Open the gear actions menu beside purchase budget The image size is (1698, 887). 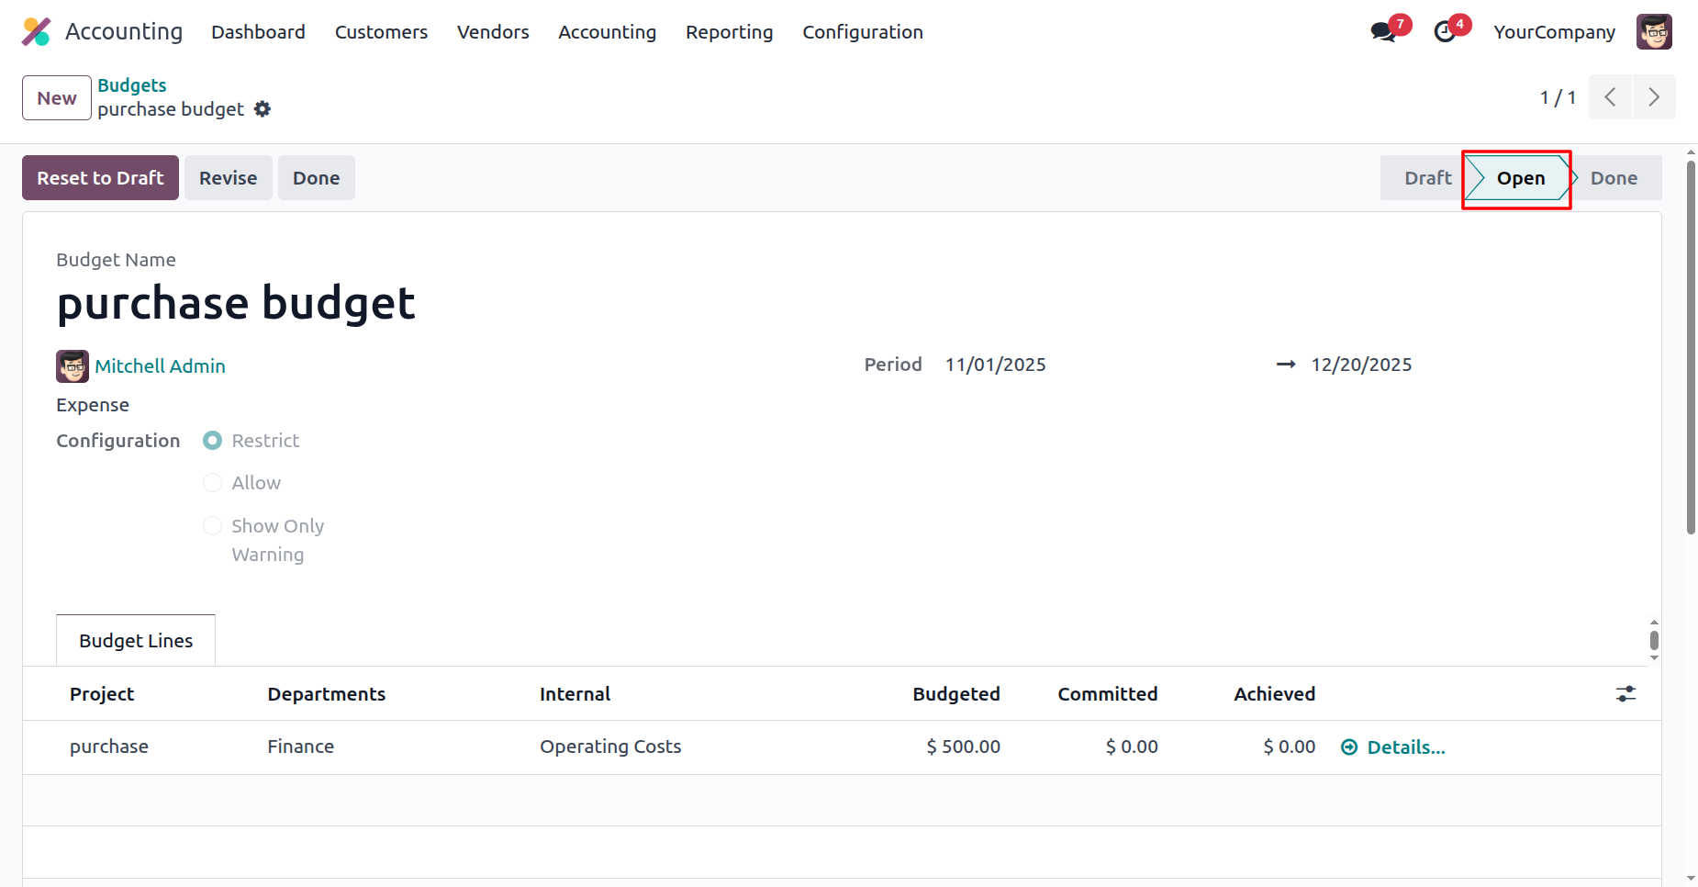tap(263, 109)
